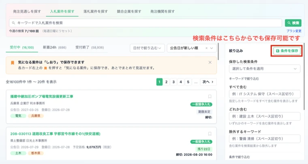Click 今週の検索 7 / 100 回 counter
The width and height of the screenshot is (308, 164).
pyautogui.click(x=24, y=31)
